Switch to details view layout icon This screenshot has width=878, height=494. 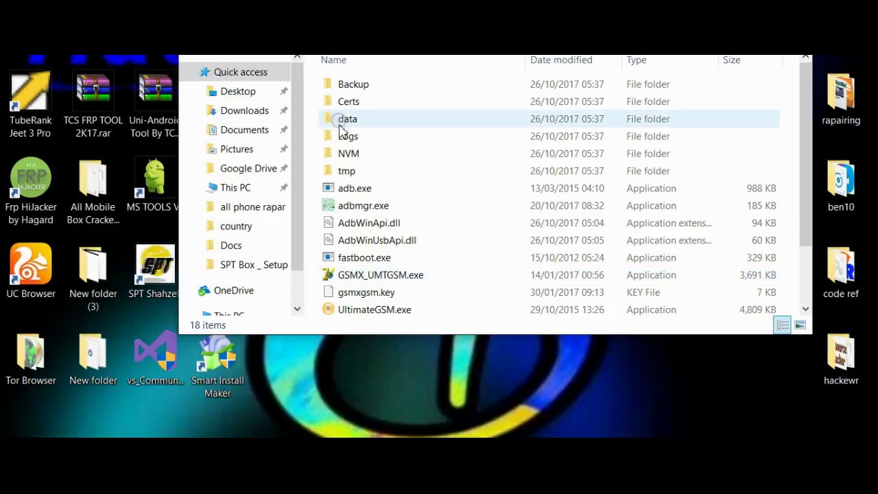click(783, 325)
